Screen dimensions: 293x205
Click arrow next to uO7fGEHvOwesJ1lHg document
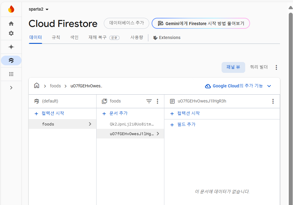158,134
